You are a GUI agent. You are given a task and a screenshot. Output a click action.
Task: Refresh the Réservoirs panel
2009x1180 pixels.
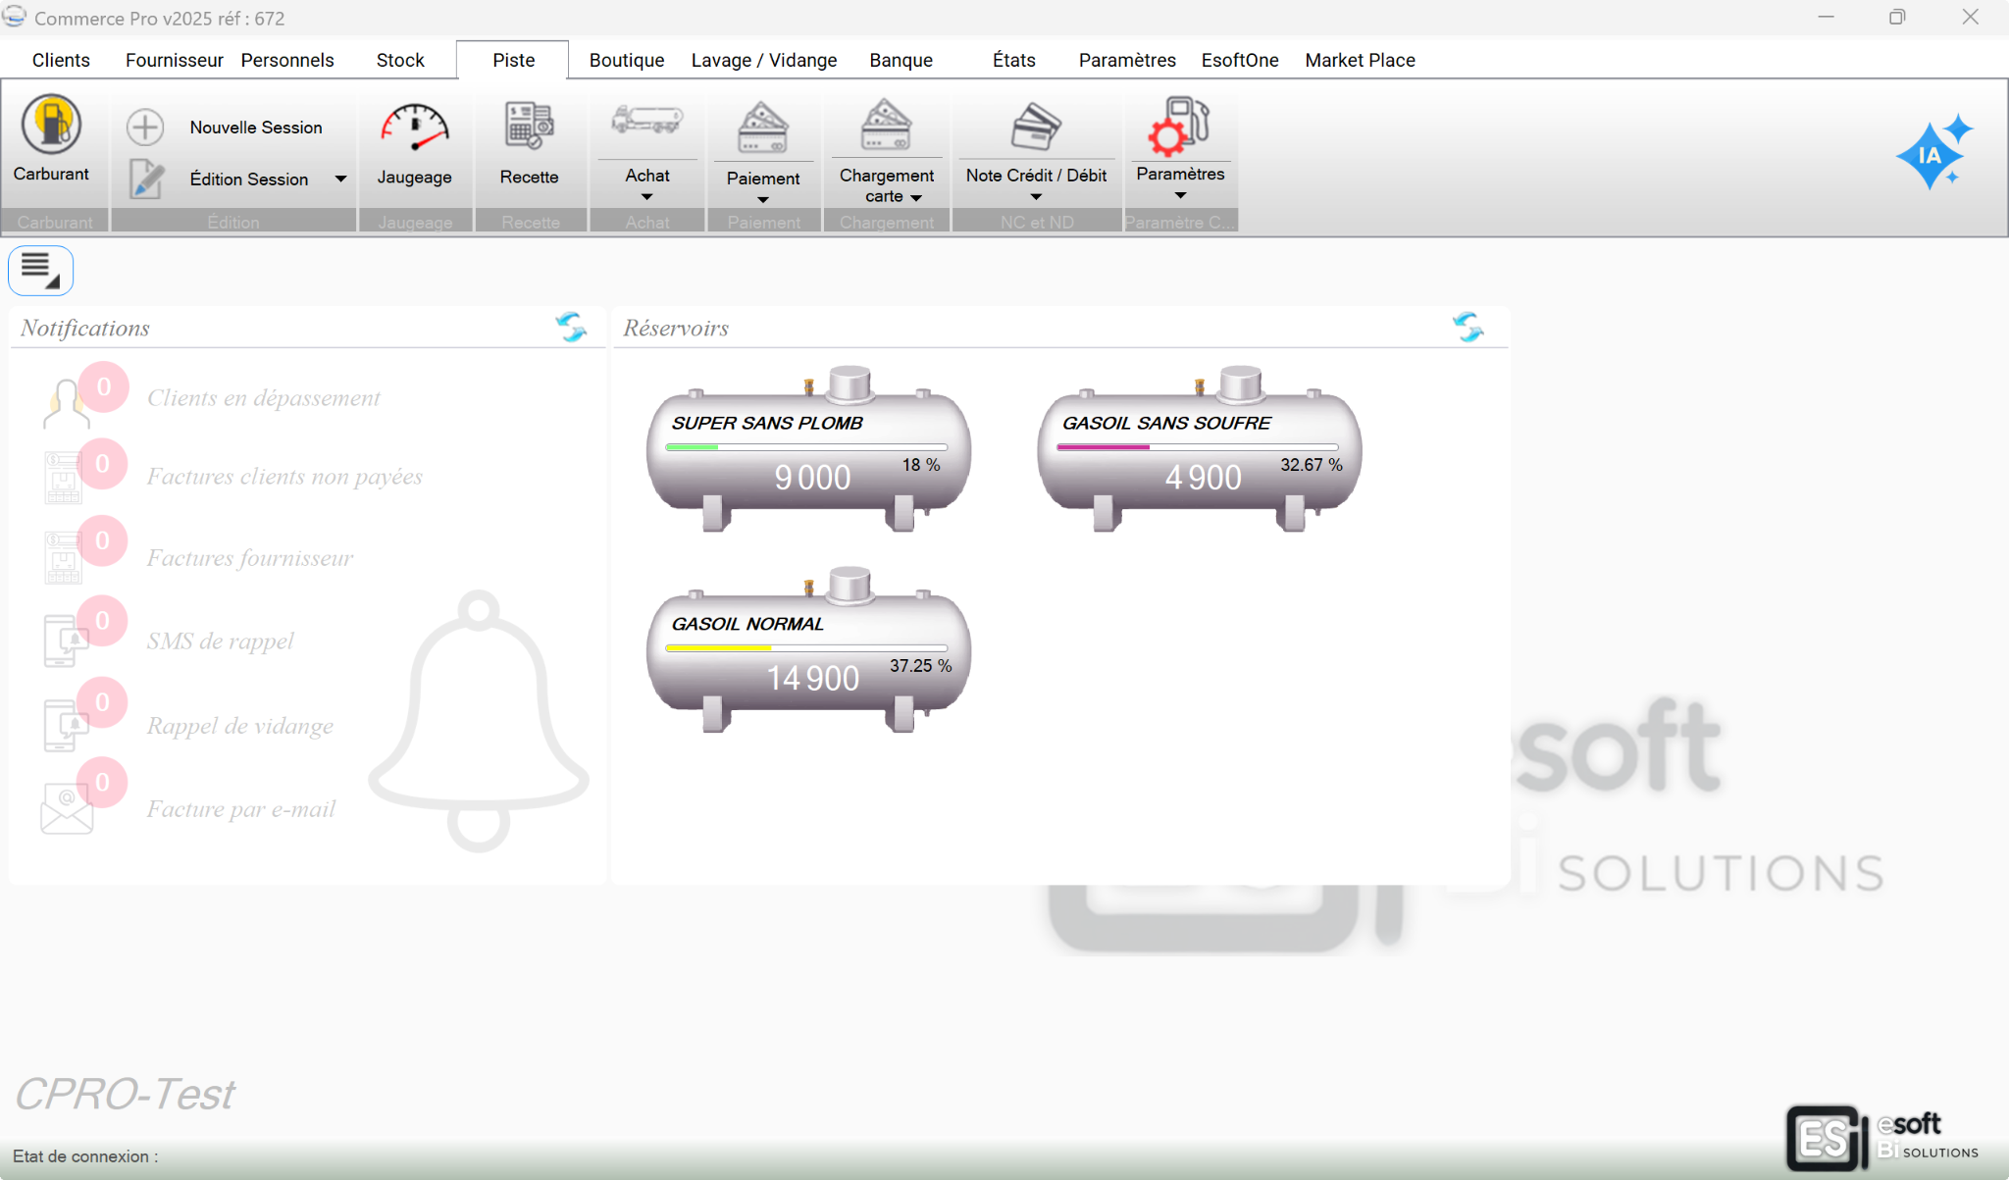[1468, 327]
